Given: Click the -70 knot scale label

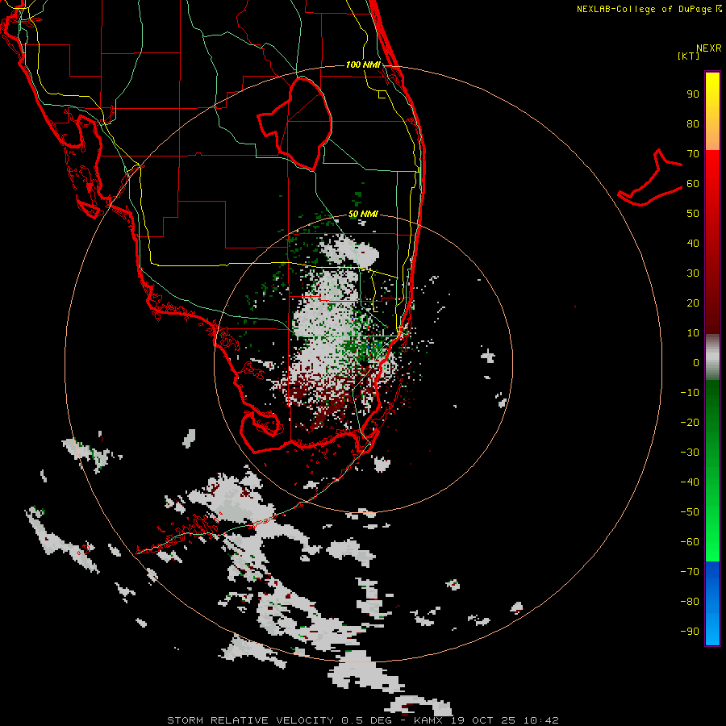Looking at the screenshot, I should pos(690,571).
